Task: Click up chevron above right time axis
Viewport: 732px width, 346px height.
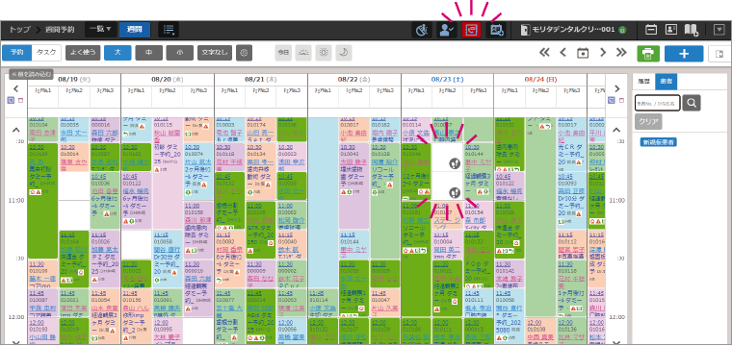Action: (x=616, y=130)
